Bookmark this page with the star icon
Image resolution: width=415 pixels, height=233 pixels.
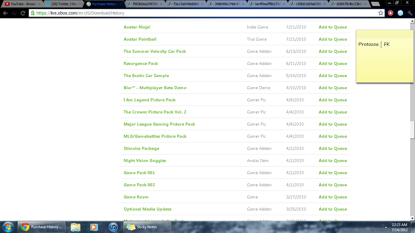click(x=381, y=13)
